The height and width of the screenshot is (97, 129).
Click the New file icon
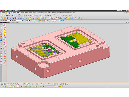point(2,16)
